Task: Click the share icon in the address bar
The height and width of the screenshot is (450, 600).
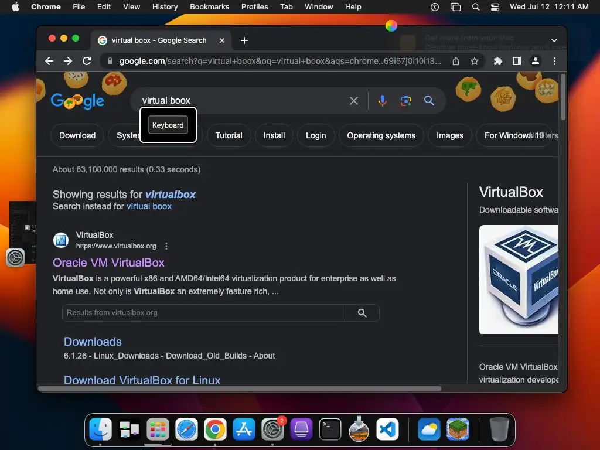Action: (x=456, y=61)
